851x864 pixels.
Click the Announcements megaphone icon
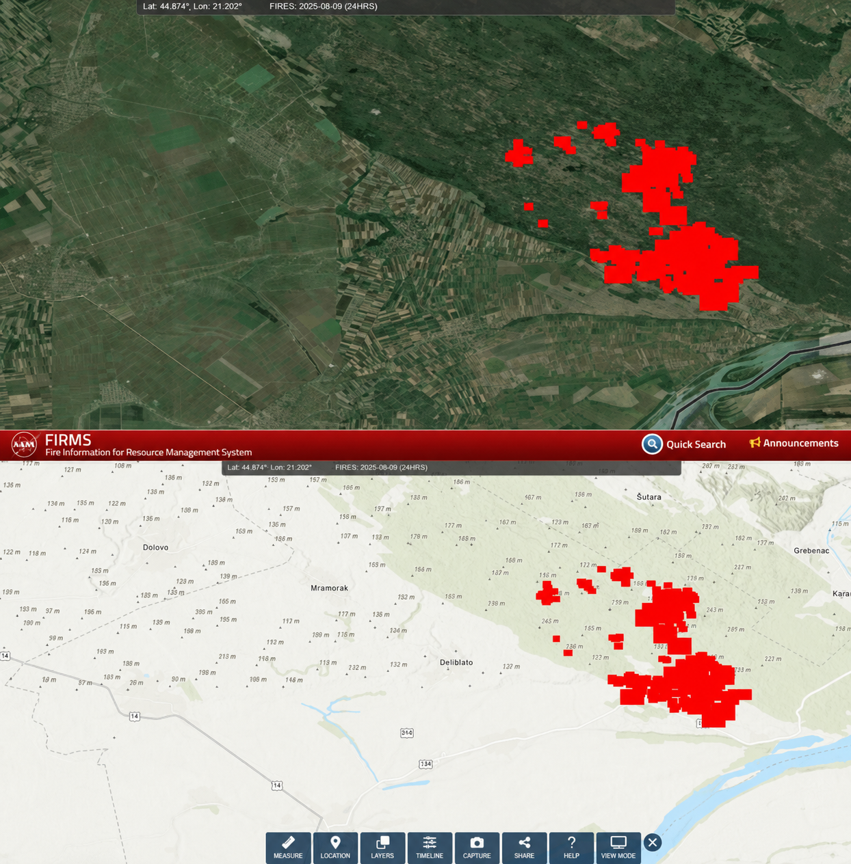tap(755, 443)
